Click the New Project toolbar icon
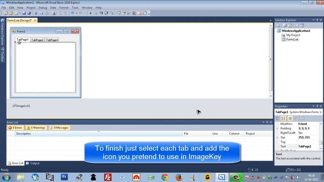The image size is (324, 182). click(6, 13)
